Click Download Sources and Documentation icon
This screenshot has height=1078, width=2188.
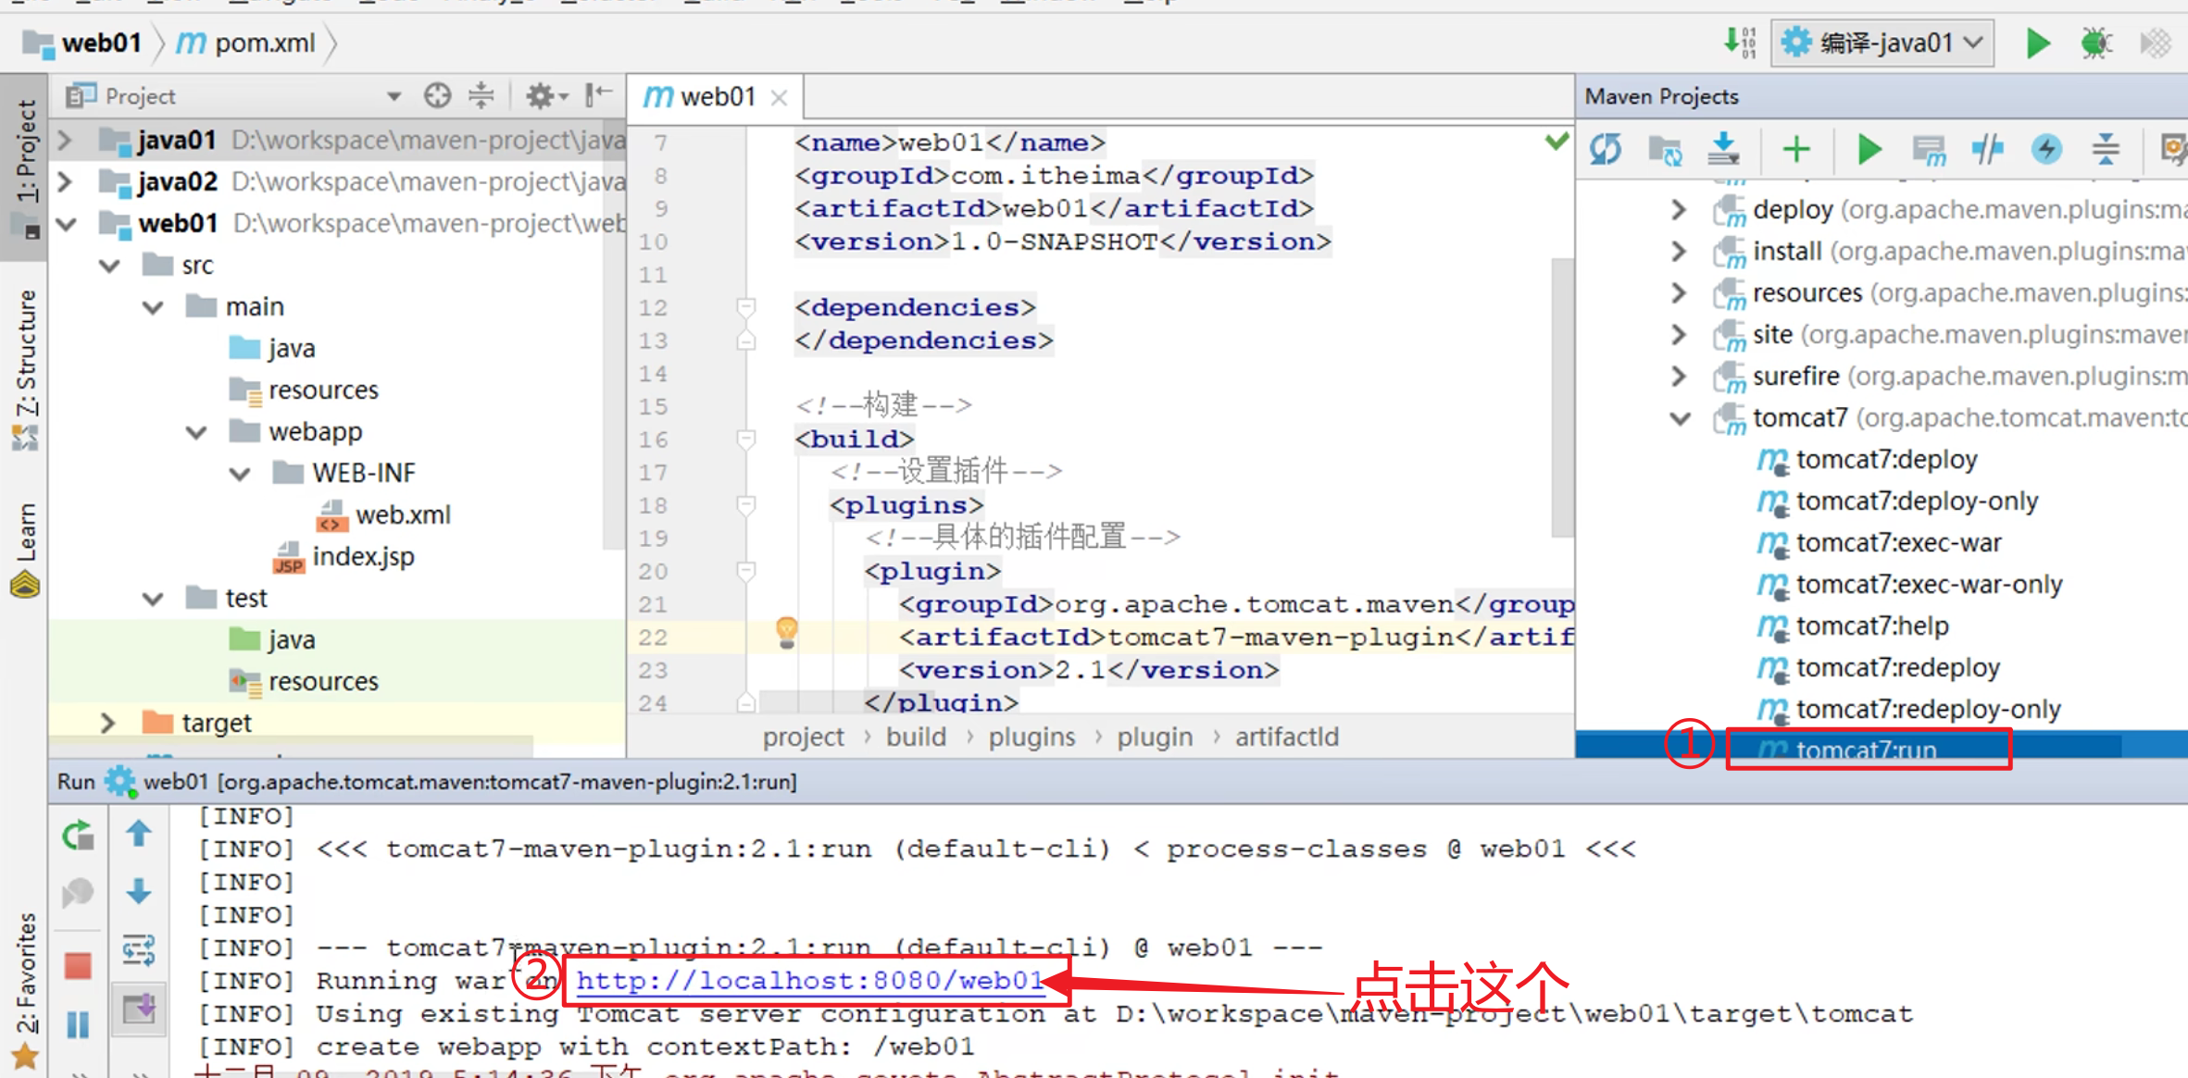[1723, 149]
